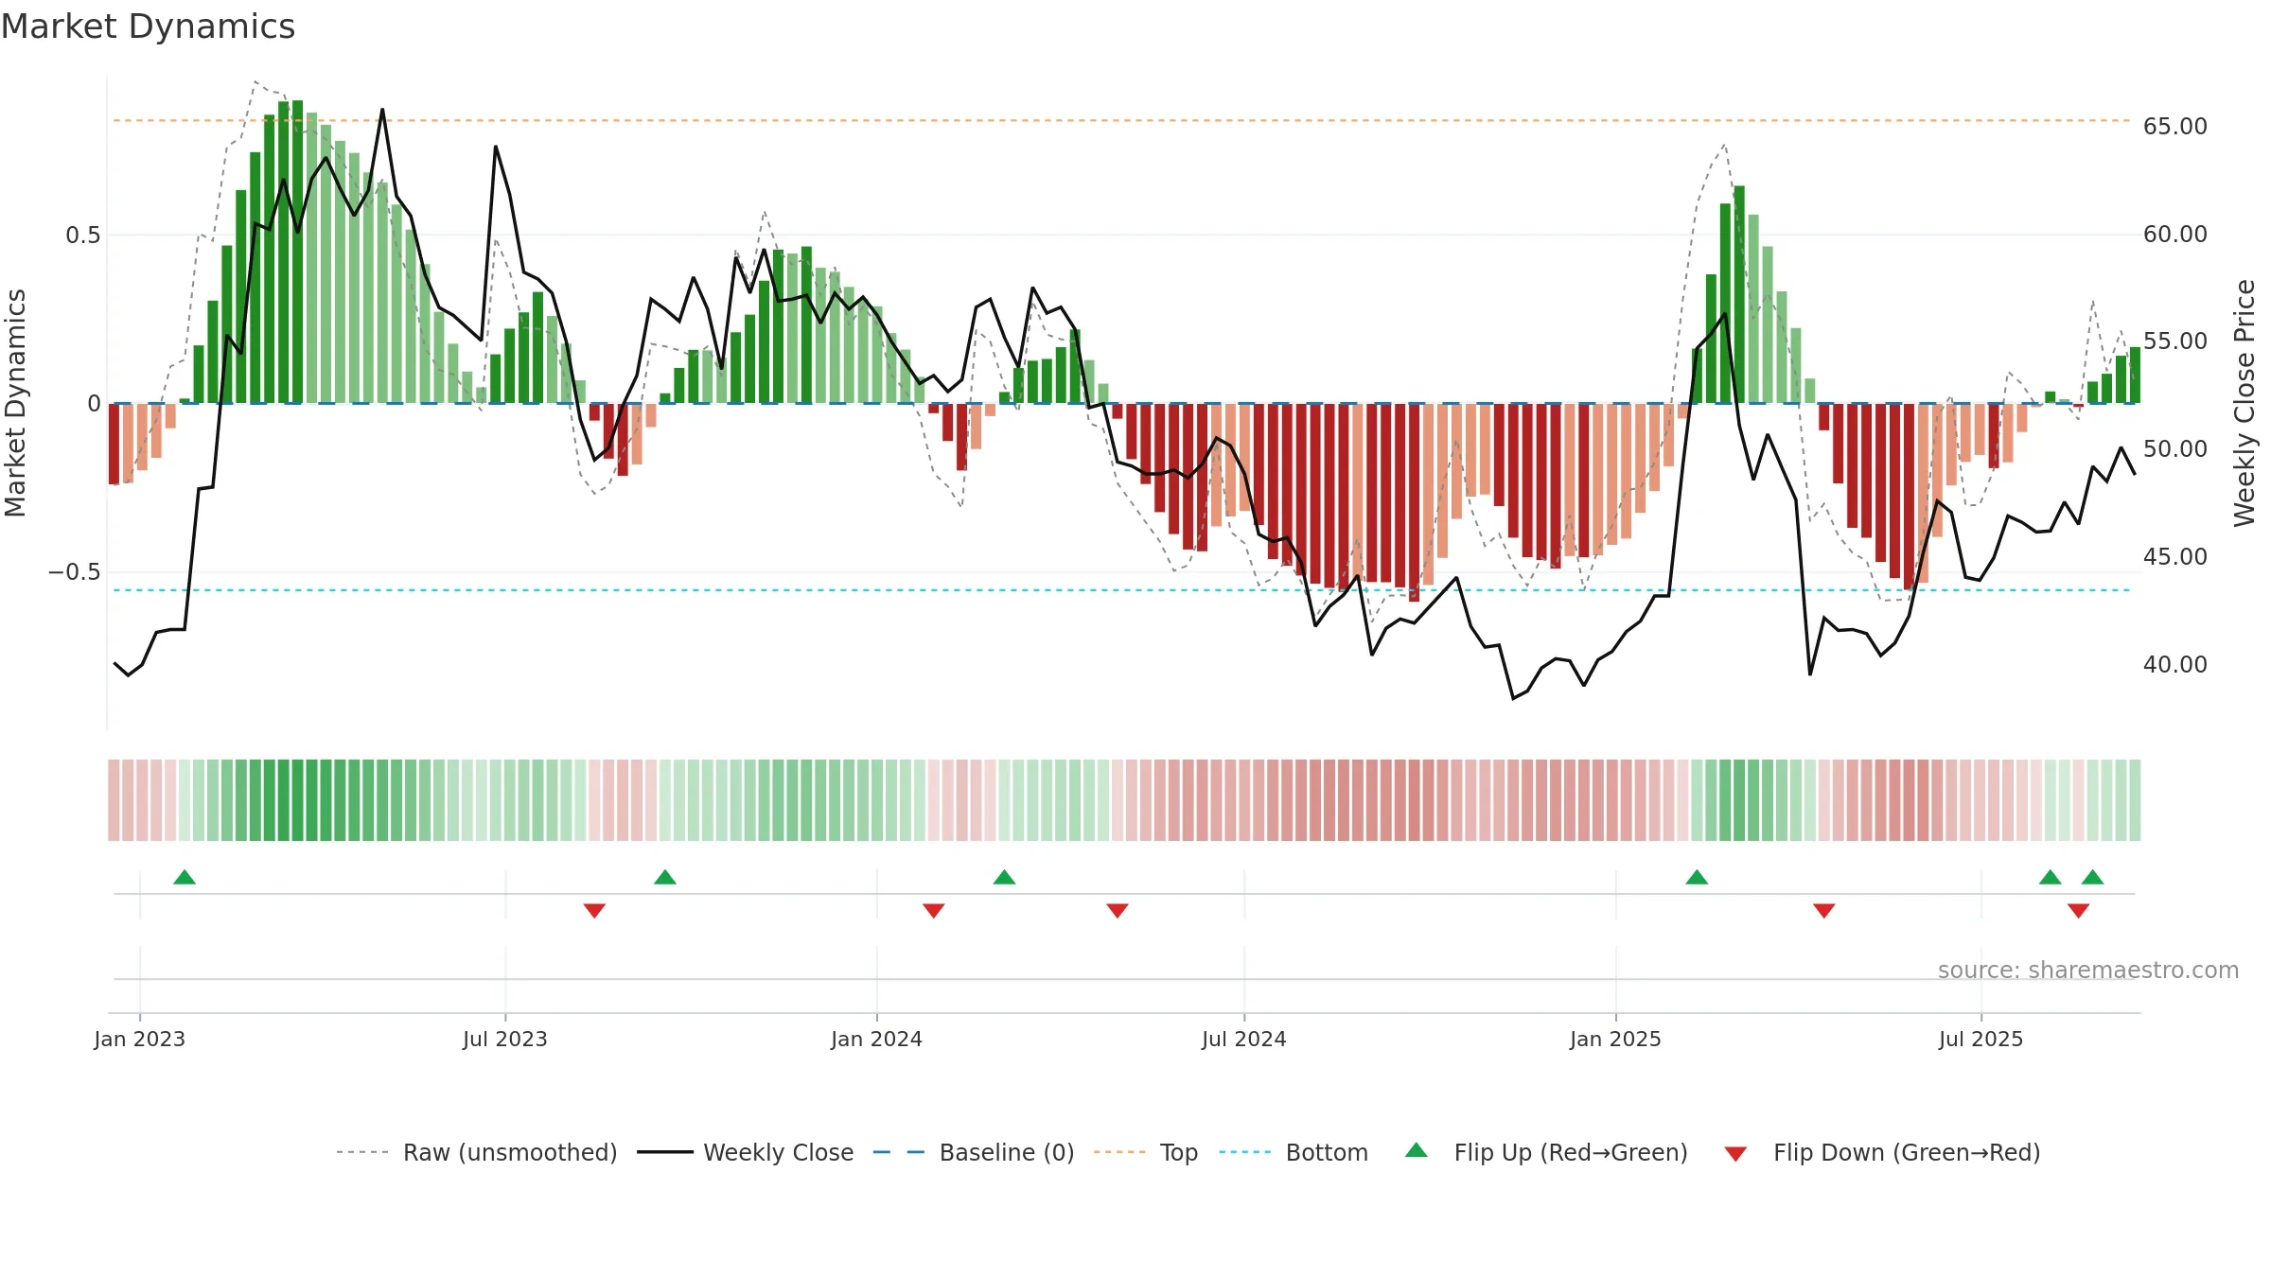Click the Jan 2025 x-axis label
Screen dimensions: 2271x1277
(1616, 1039)
